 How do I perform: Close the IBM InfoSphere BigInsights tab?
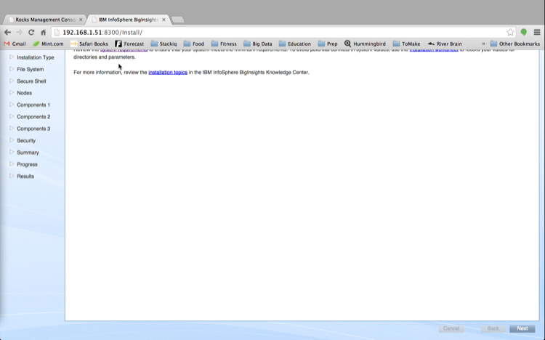163,20
